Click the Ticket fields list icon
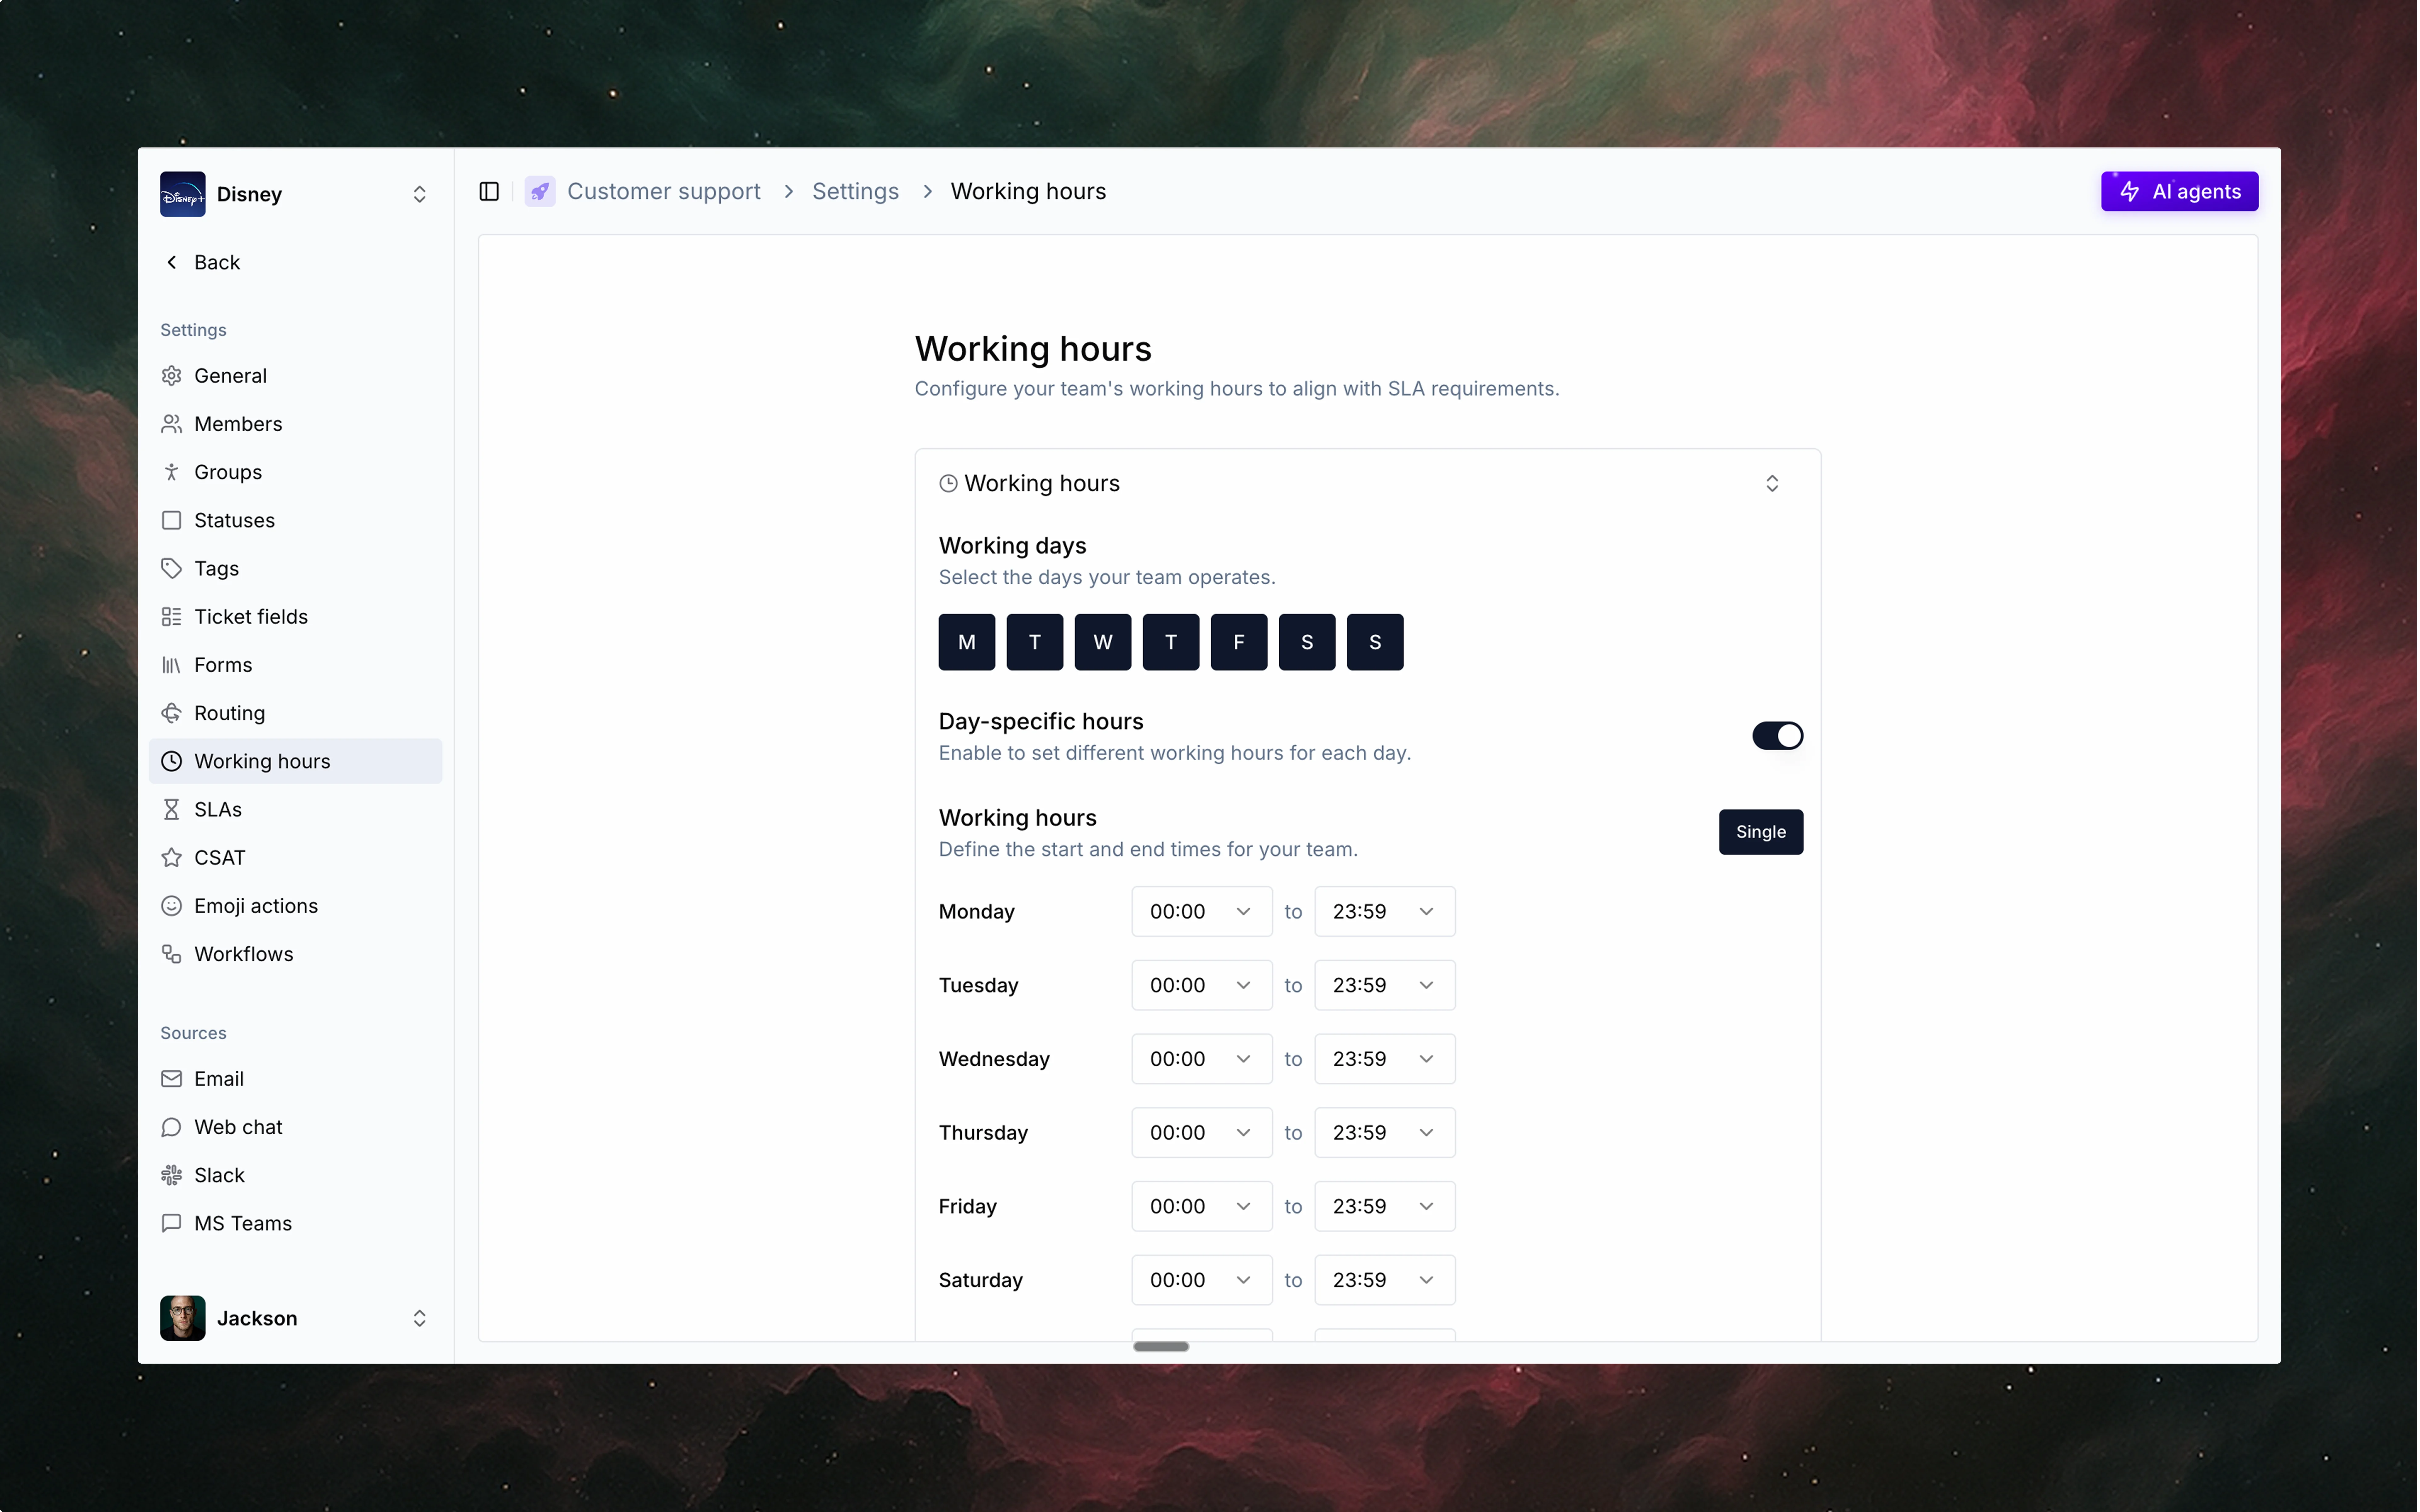2420x1512 pixels. tap(172, 617)
